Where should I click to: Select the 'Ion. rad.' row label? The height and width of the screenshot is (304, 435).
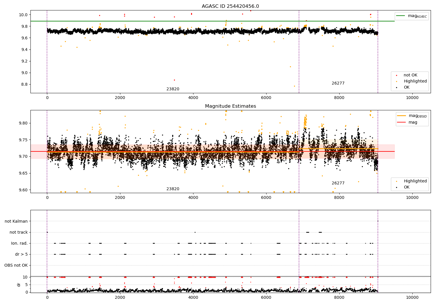(19, 243)
